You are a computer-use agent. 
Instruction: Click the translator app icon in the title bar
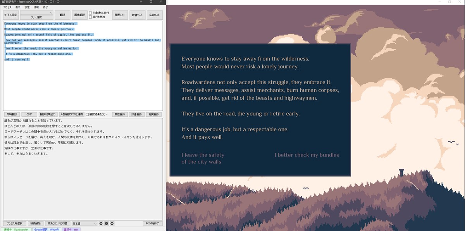(3, 2)
